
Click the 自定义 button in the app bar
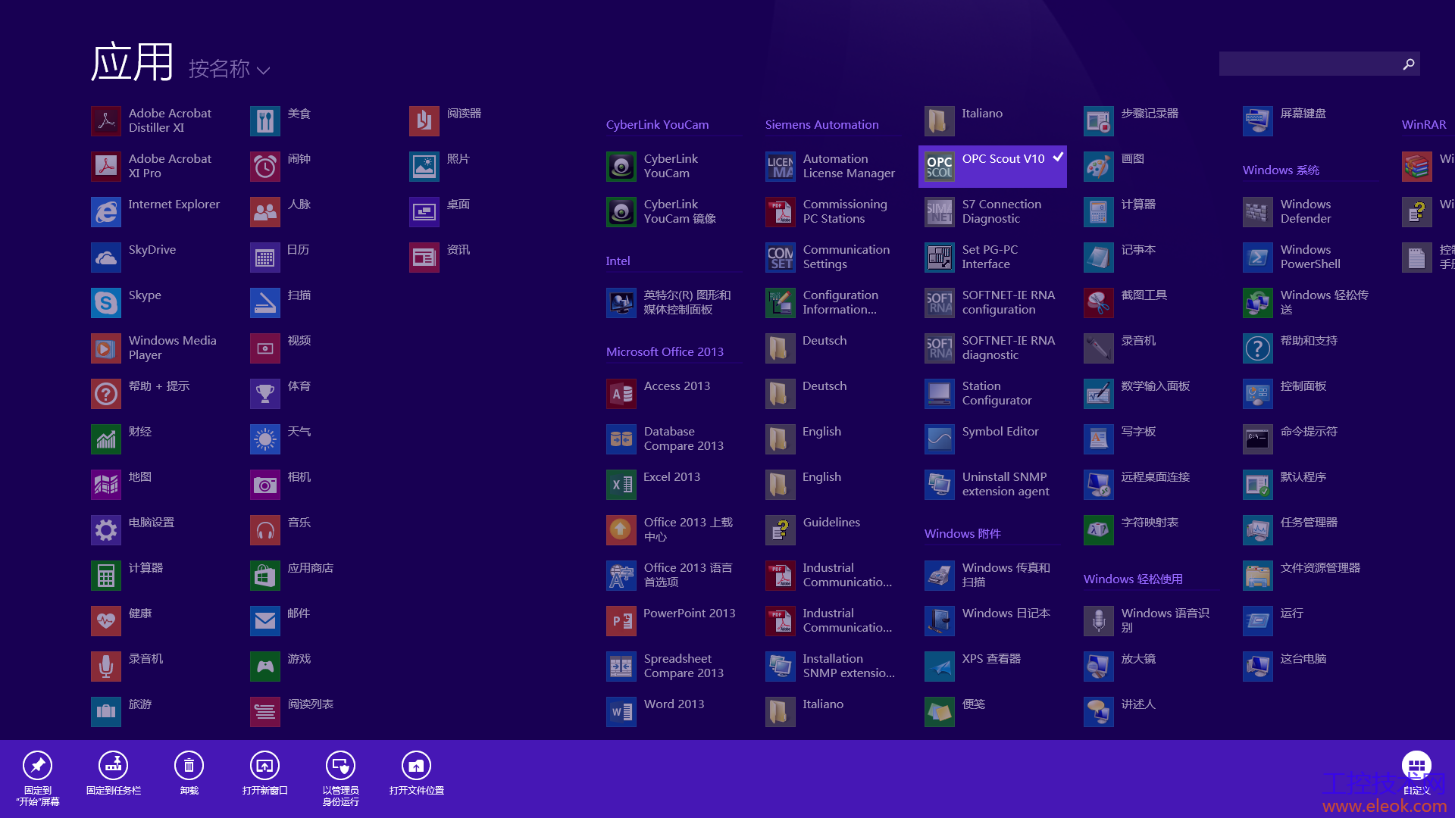pos(1416,774)
